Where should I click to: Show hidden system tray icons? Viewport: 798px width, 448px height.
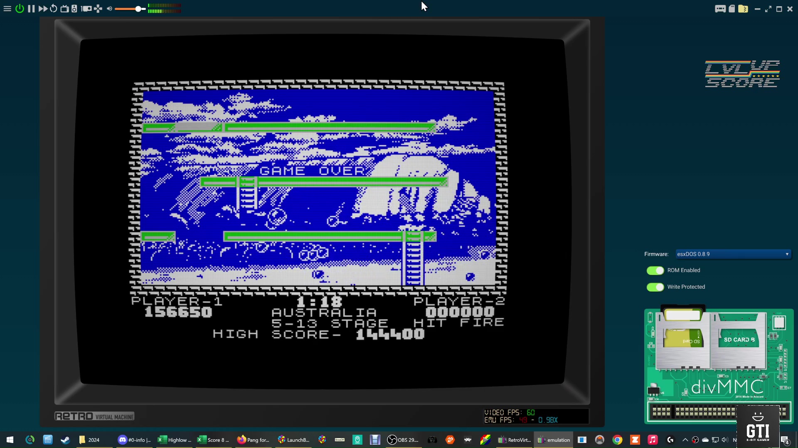(685, 440)
